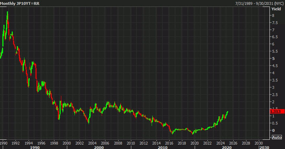Click the latest green candle near 1.3

click(227, 112)
